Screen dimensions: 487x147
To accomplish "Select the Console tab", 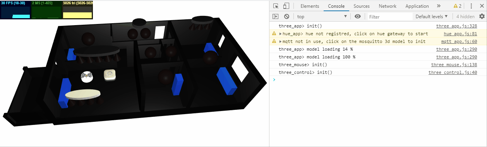I will pos(336,6).
